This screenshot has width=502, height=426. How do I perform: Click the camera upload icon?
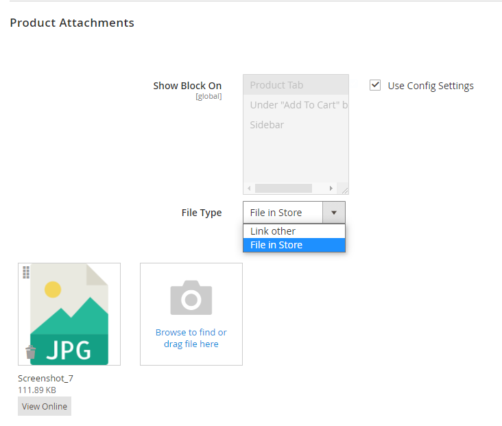click(x=191, y=298)
